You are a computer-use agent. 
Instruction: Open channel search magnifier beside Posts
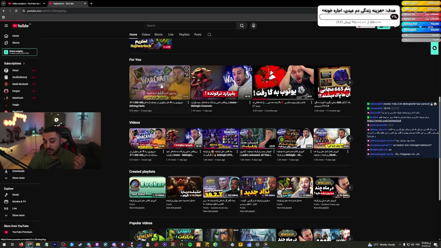click(209, 34)
